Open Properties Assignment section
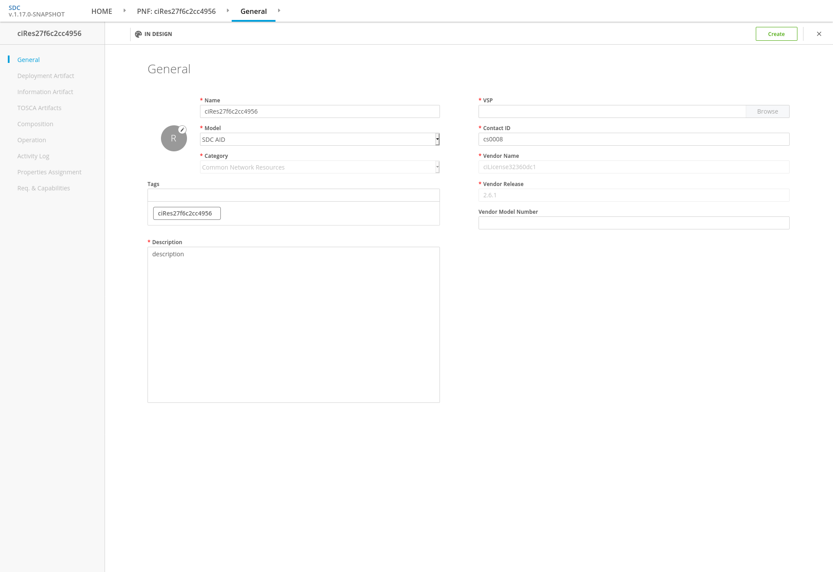This screenshot has height=572, width=833. click(49, 172)
